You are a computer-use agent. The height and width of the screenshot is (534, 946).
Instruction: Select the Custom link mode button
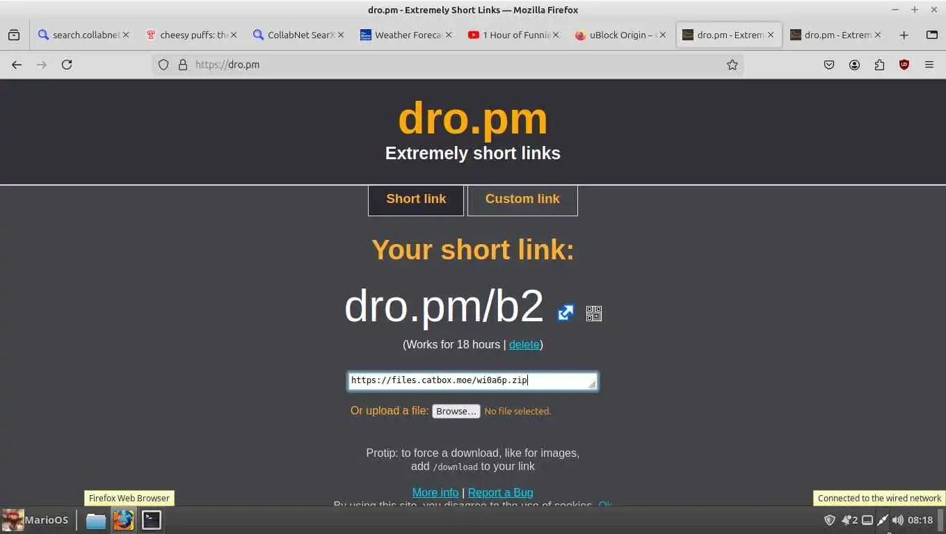pos(522,200)
